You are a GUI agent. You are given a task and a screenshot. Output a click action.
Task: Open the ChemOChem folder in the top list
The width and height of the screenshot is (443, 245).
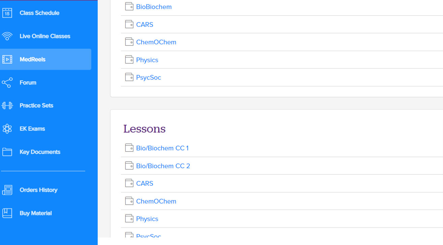click(156, 42)
